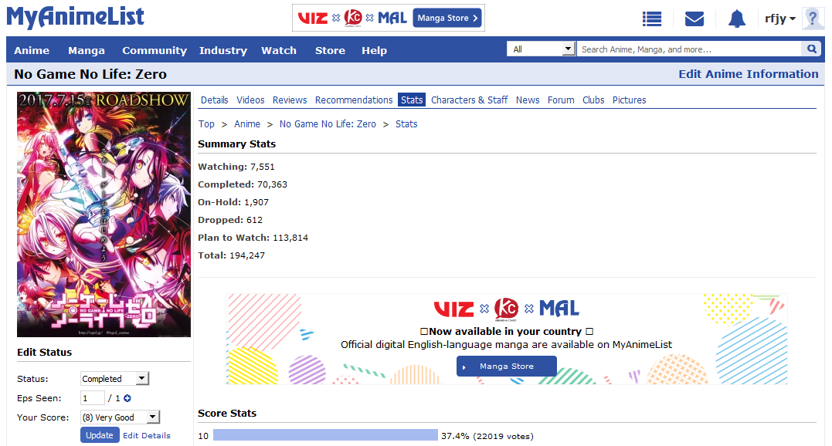Open the Watch menu
This screenshot has height=446, width=832.
pos(279,50)
